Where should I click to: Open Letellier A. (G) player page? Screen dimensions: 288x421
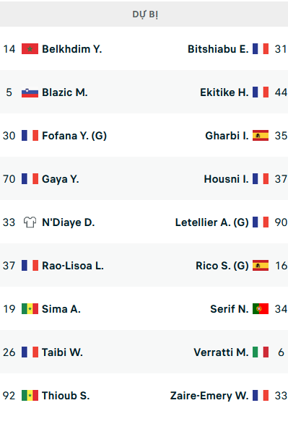211,222
